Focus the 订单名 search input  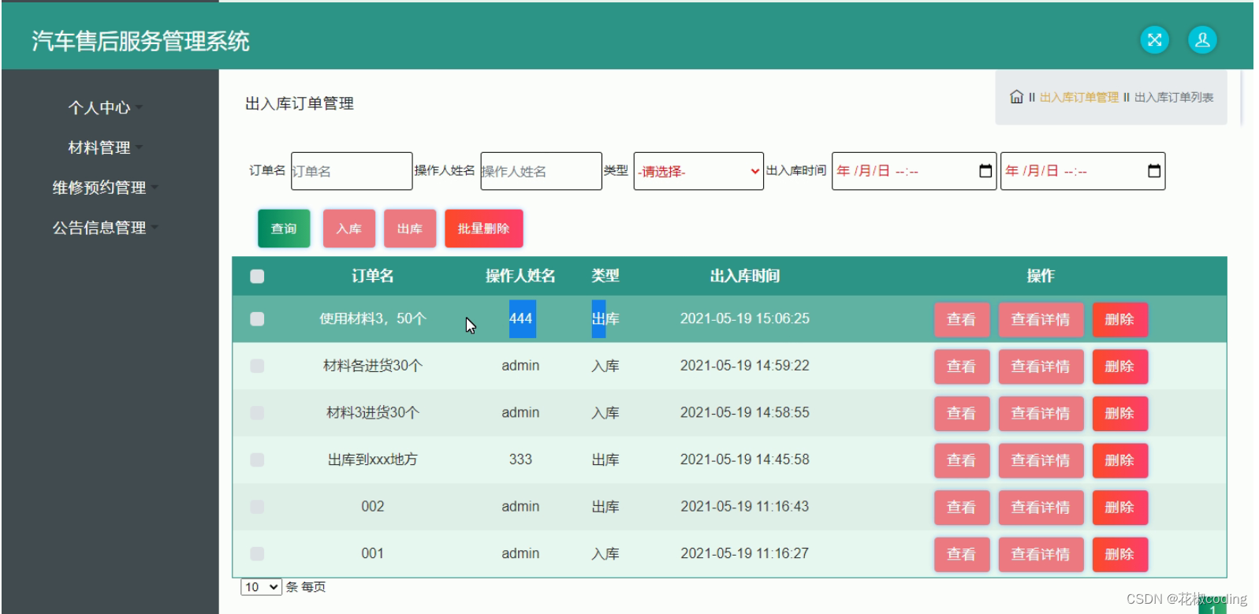(352, 171)
